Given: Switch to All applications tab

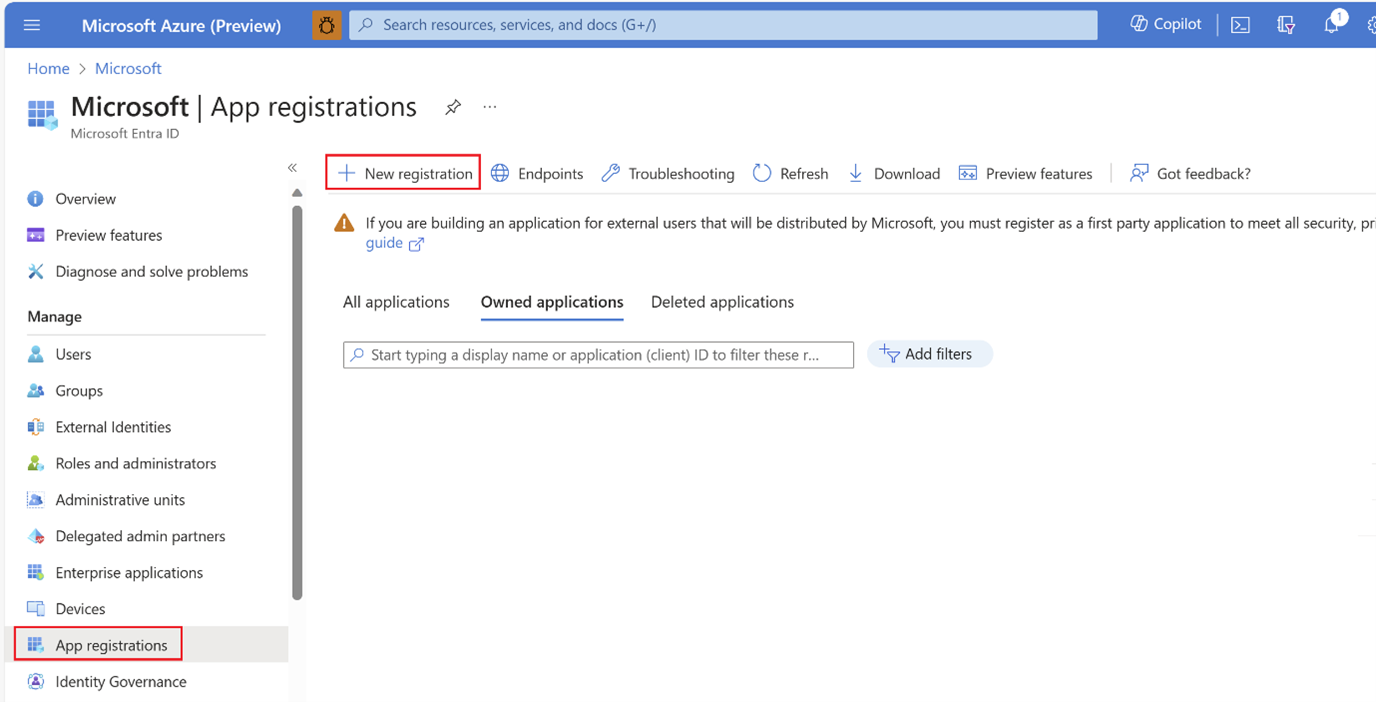Looking at the screenshot, I should coord(396,303).
